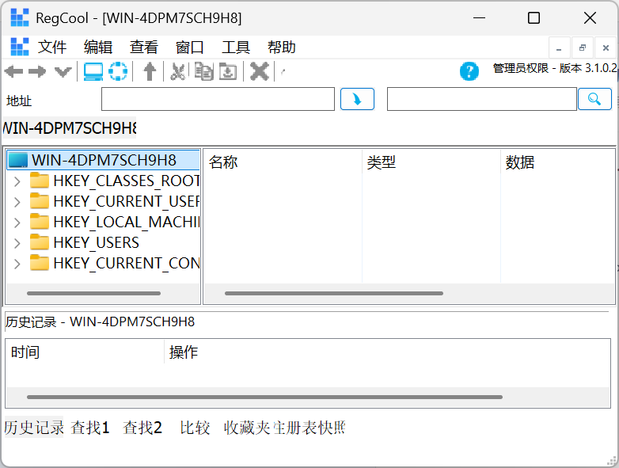Click the Copy documents toolbar icon

(204, 71)
